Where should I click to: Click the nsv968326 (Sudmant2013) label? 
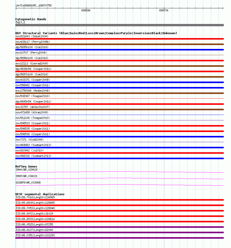click(x=33, y=156)
